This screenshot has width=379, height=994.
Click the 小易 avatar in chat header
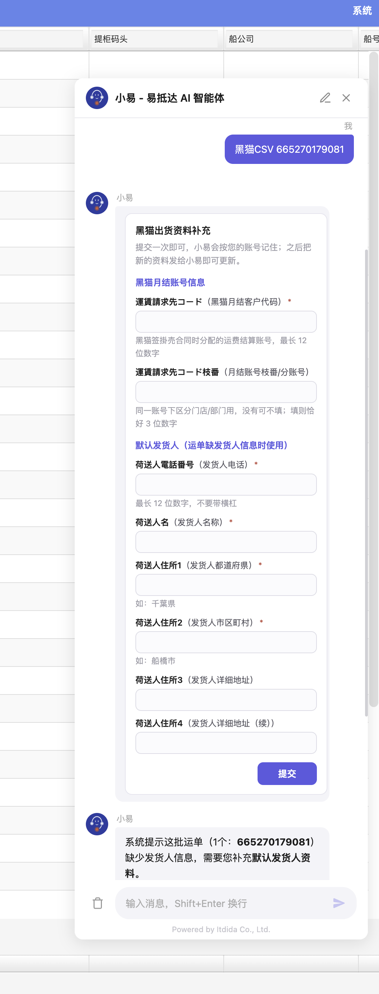coord(97,98)
